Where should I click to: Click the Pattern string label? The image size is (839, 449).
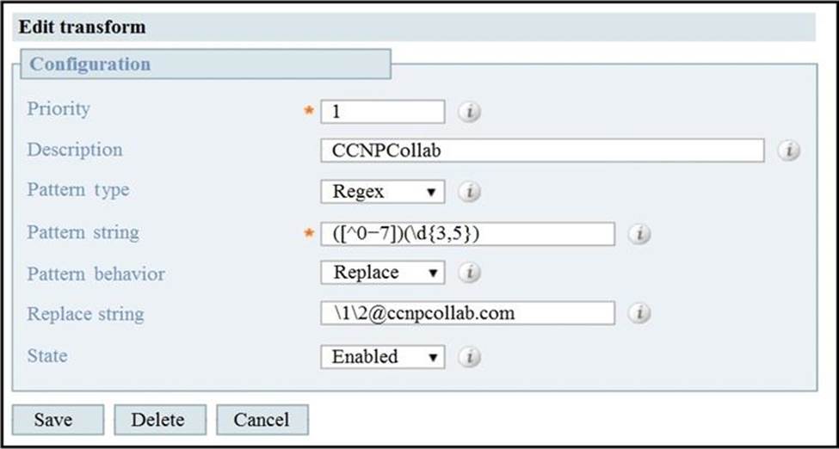tap(83, 233)
